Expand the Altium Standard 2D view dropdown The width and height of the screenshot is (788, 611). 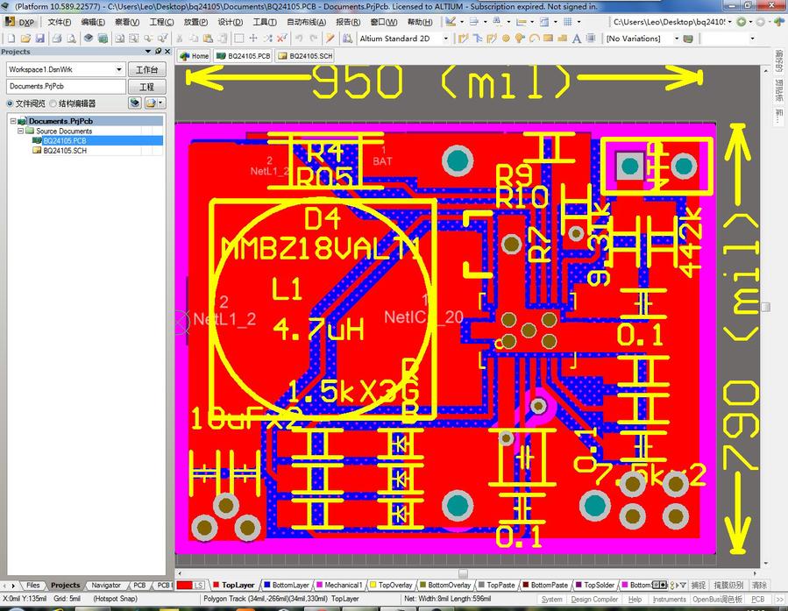(x=445, y=39)
